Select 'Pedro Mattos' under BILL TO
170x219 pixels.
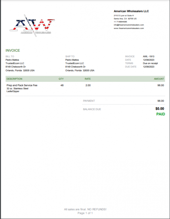[12, 60]
